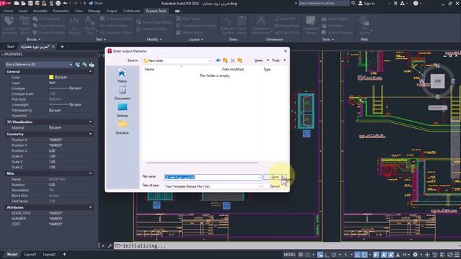Expand the Blocks ribbon panel
The width and height of the screenshot is (461, 259).
tap(34, 40)
